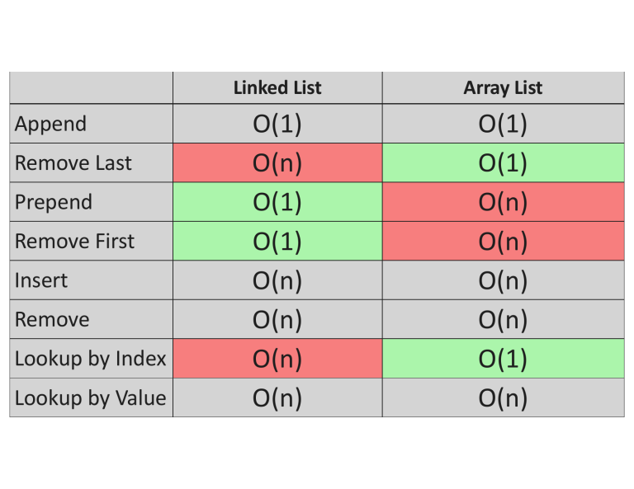
Task: Select the Linked List Lookup by Value cell
Action: coord(277,398)
